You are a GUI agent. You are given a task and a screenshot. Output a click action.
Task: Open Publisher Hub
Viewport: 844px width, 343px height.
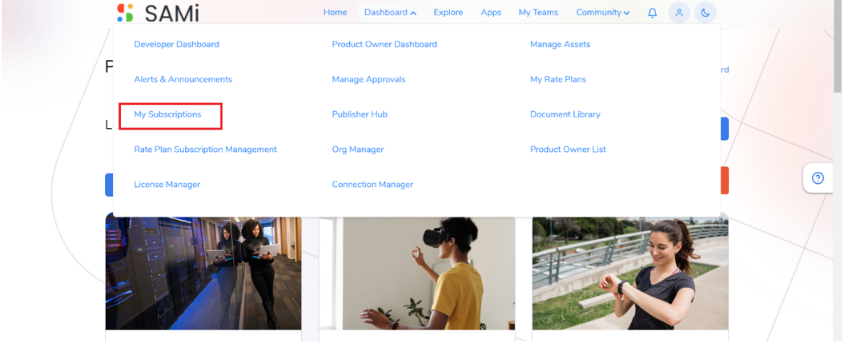tap(360, 114)
